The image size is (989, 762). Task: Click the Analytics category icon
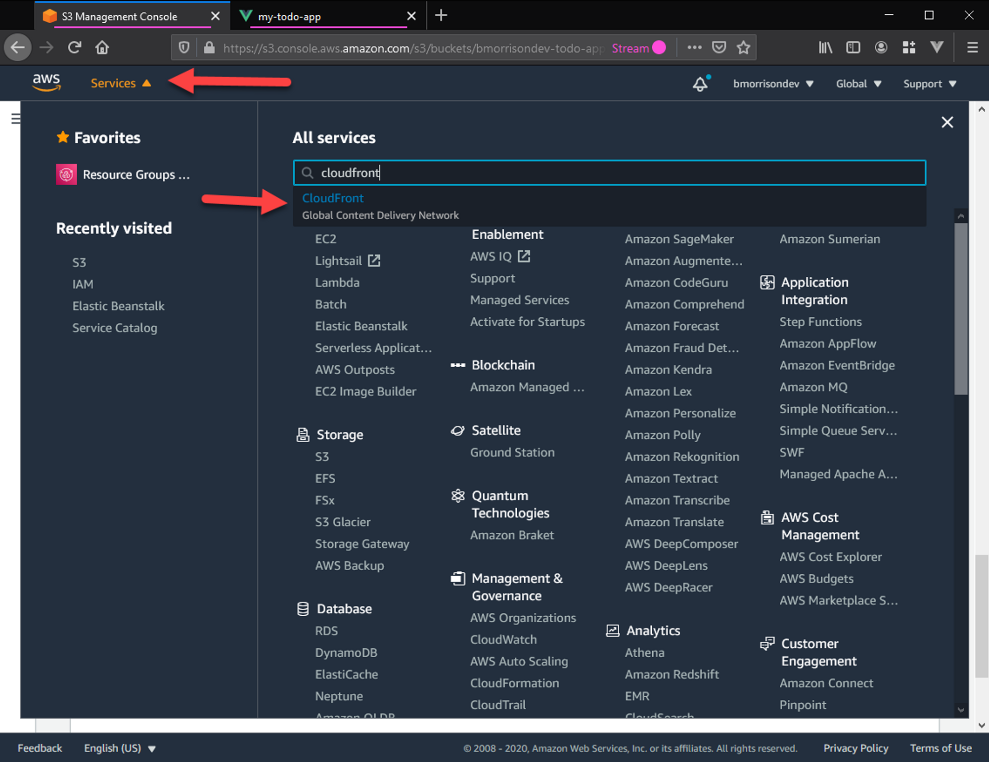point(613,631)
